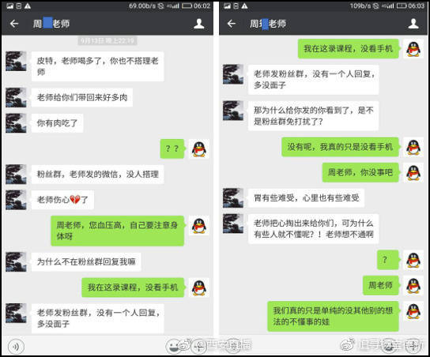The width and height of the screenshot is (430, 357).
Task: Tap the message '老师给你们带回来好多肉'
Action: pos(82,97)
